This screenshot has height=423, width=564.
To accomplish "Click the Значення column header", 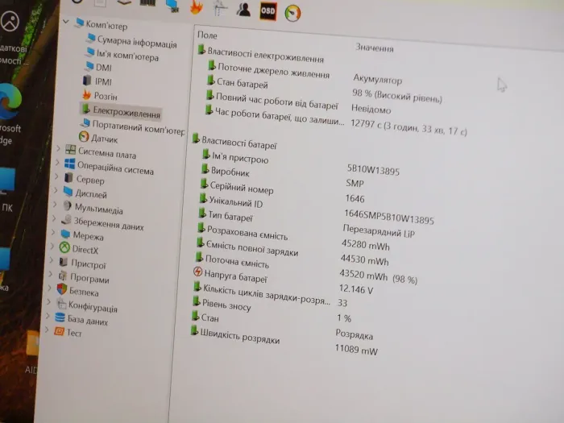I will point(375,48).
